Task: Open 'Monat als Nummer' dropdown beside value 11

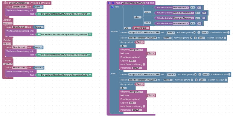Action: click(183, 13)
